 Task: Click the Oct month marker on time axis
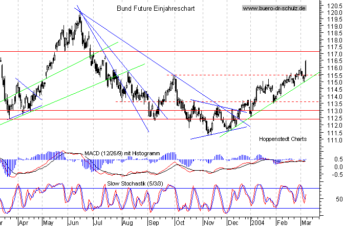click(x=179, y=223)
